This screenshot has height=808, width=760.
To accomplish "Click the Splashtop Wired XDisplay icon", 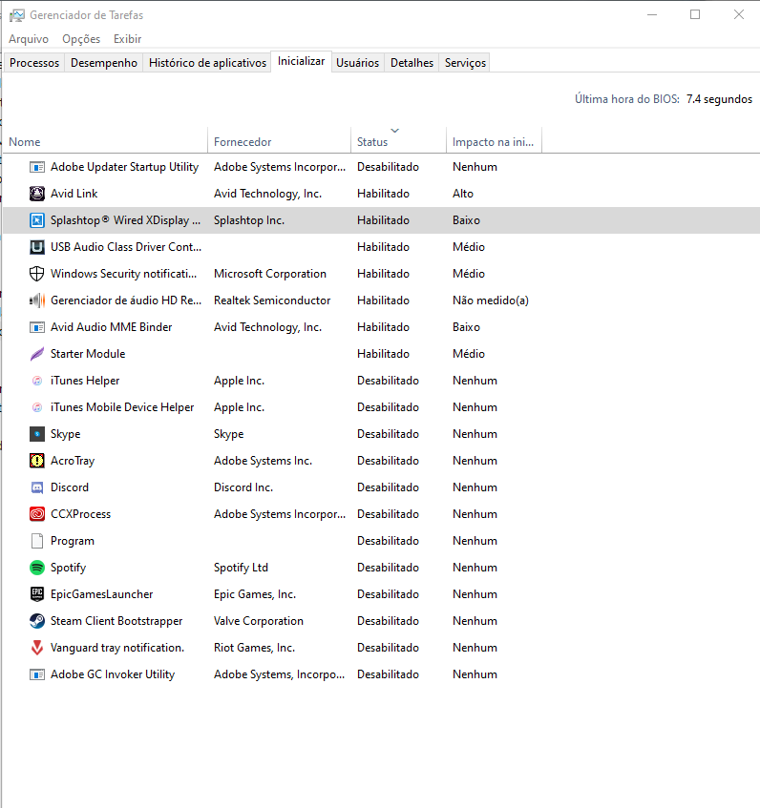I will (37, 220).
